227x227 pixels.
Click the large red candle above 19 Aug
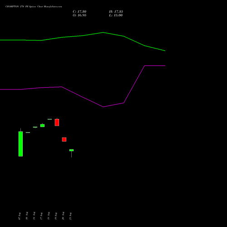pos(57,122)
